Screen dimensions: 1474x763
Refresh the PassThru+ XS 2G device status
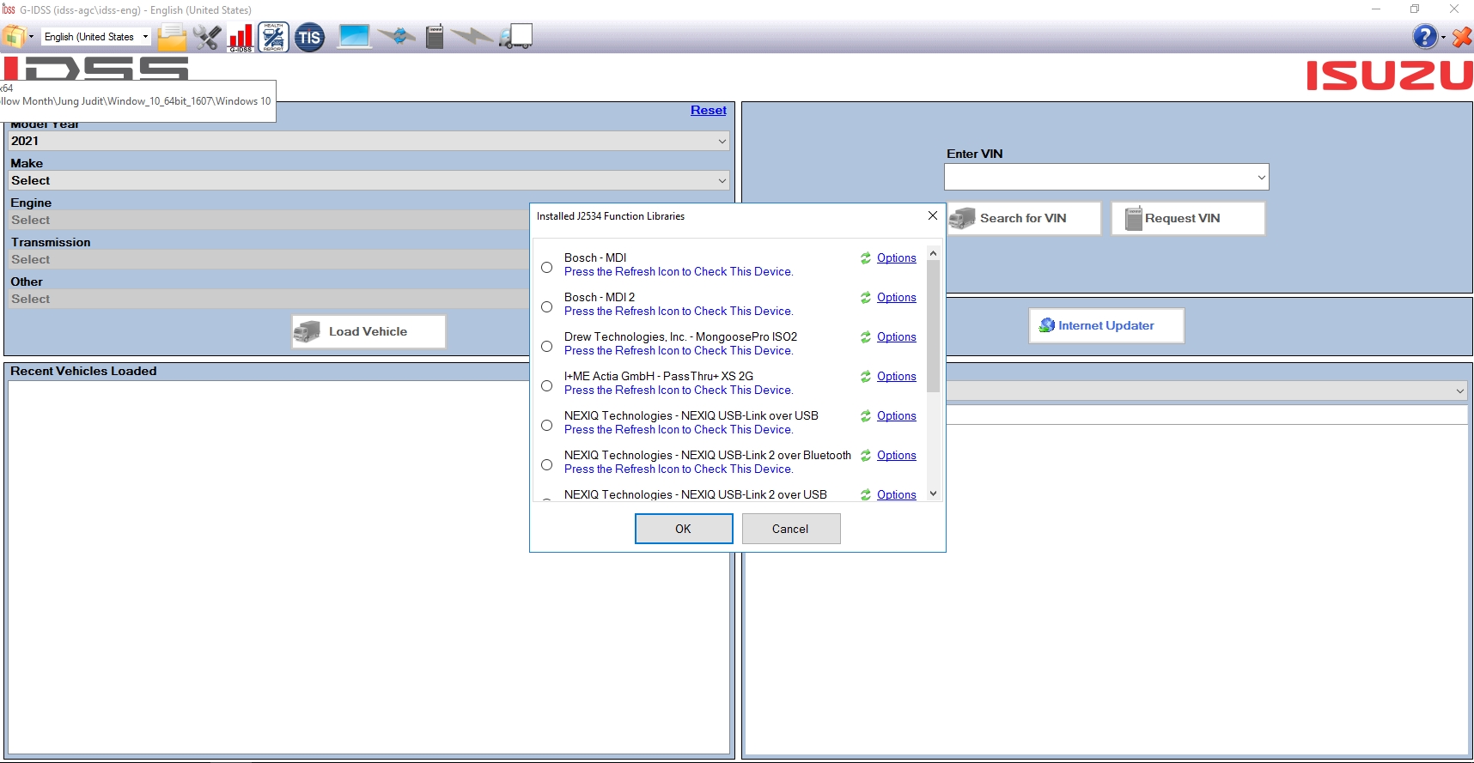click(x=866, y=377)
